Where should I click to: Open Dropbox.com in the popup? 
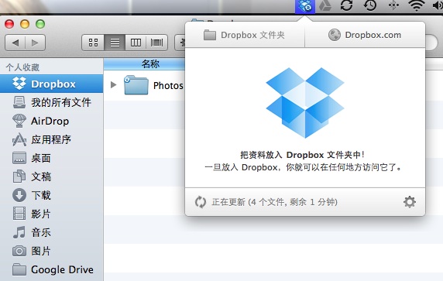coord(365,35)
